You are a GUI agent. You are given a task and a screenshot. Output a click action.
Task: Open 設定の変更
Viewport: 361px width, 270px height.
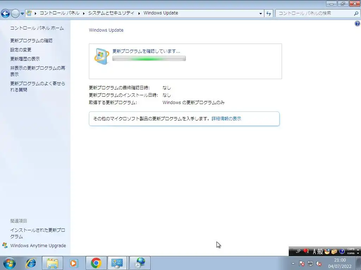[x=21, y=50]
